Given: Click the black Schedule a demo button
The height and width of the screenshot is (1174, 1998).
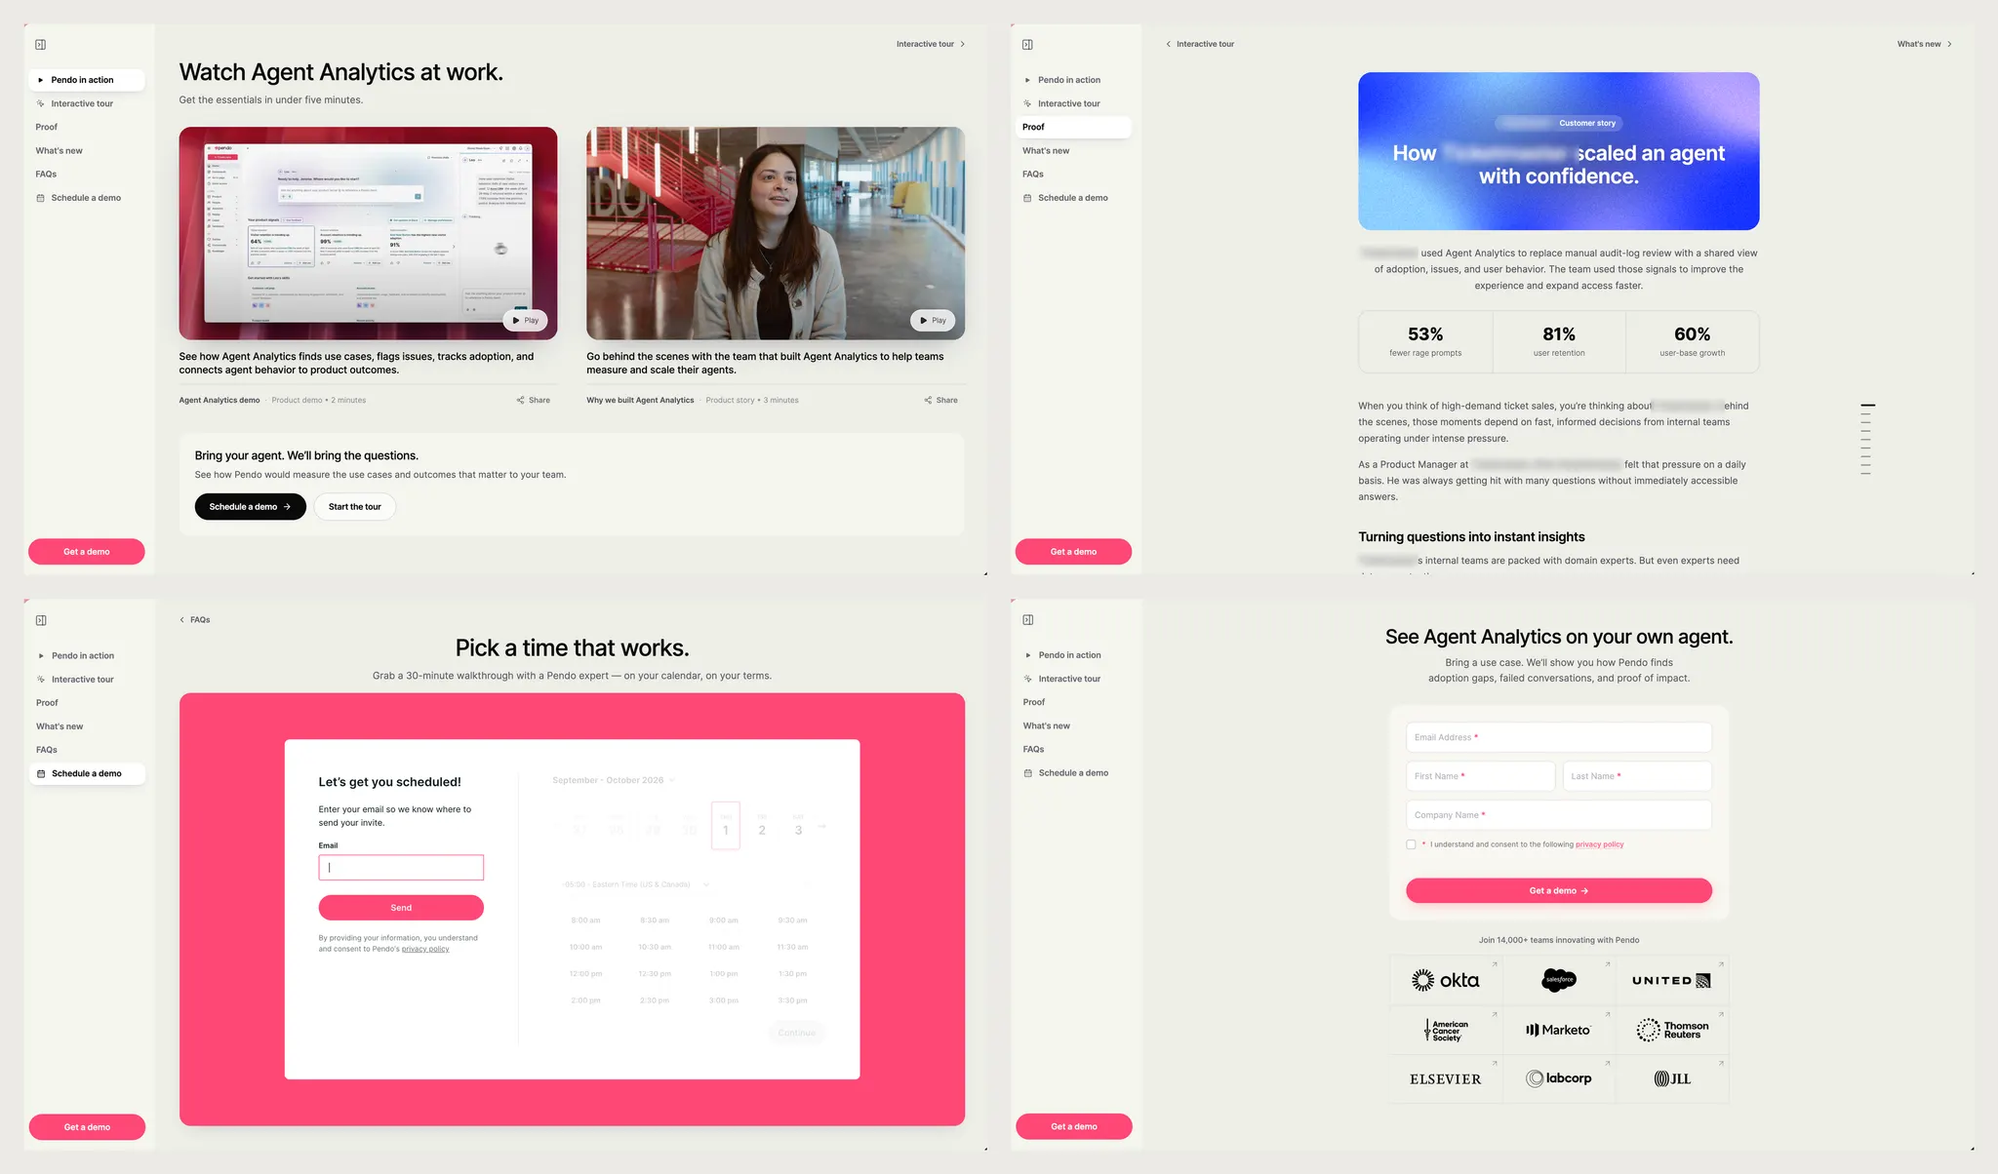Looking at the screenshot, I should pyautogui.click(x=250, y=507).
